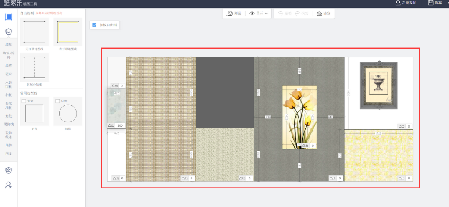
Task: Open the 墙饰 wall decor category
Action: tap(9, 145)
